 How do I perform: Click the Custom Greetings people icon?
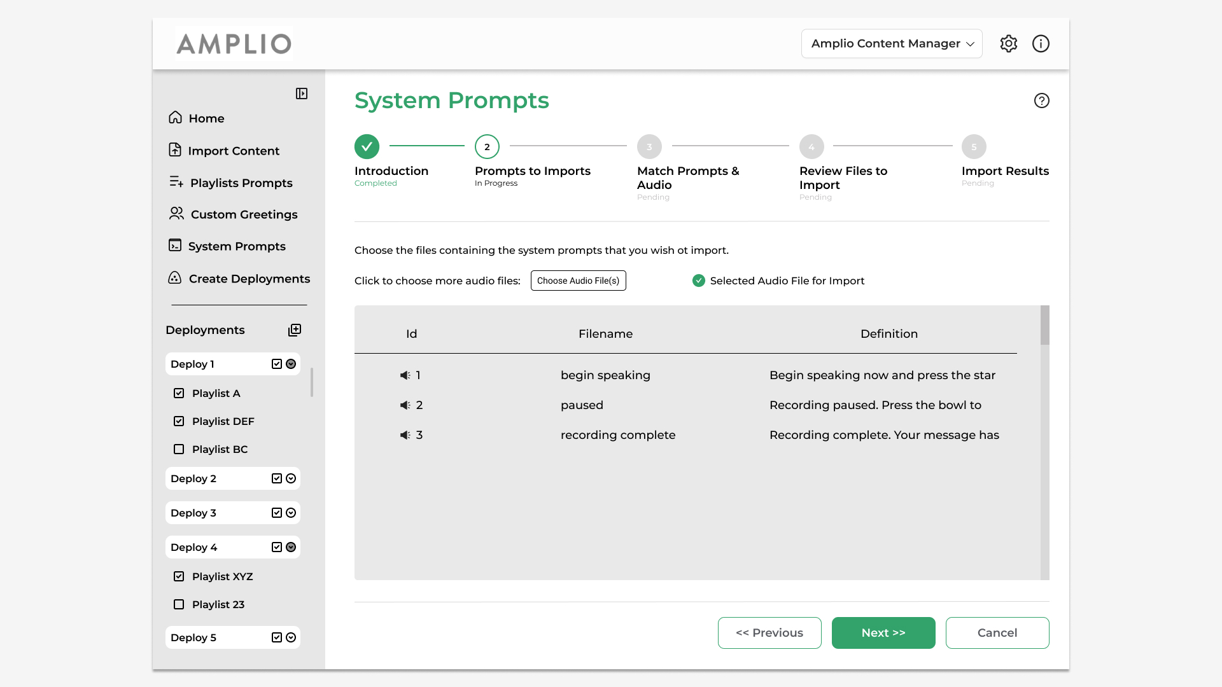click(x=176, y=214)
